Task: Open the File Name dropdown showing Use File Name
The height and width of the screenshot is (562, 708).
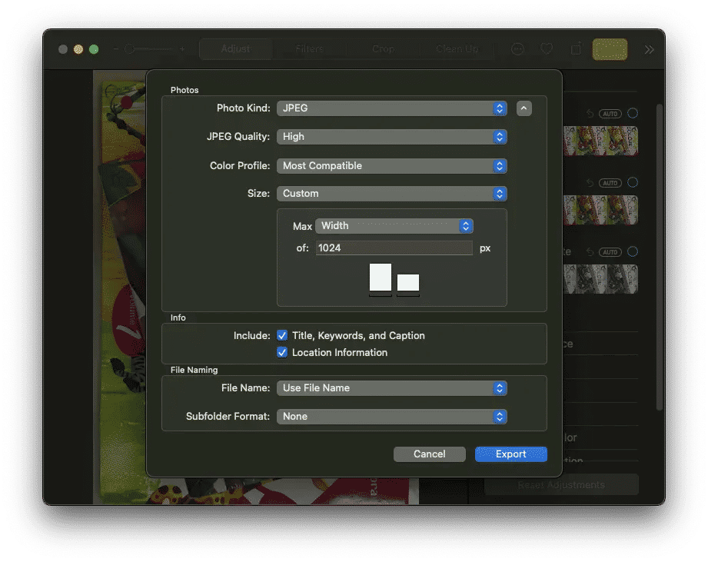Action: pyautogui.click(x=391, y=388)
